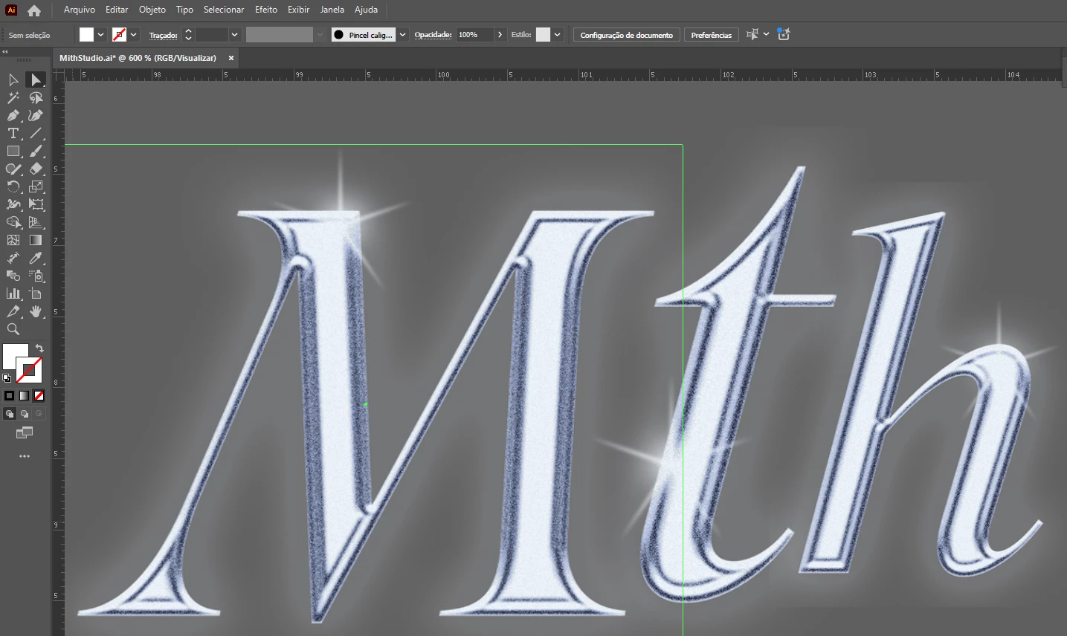Select the Warp tool

click(x=13, y=204)
